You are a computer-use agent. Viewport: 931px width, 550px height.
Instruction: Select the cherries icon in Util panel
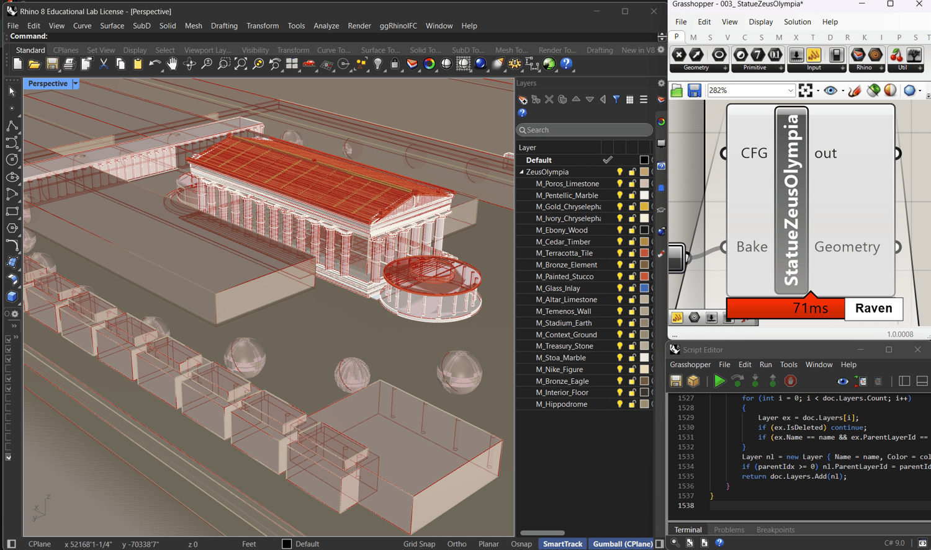(896, 55)
